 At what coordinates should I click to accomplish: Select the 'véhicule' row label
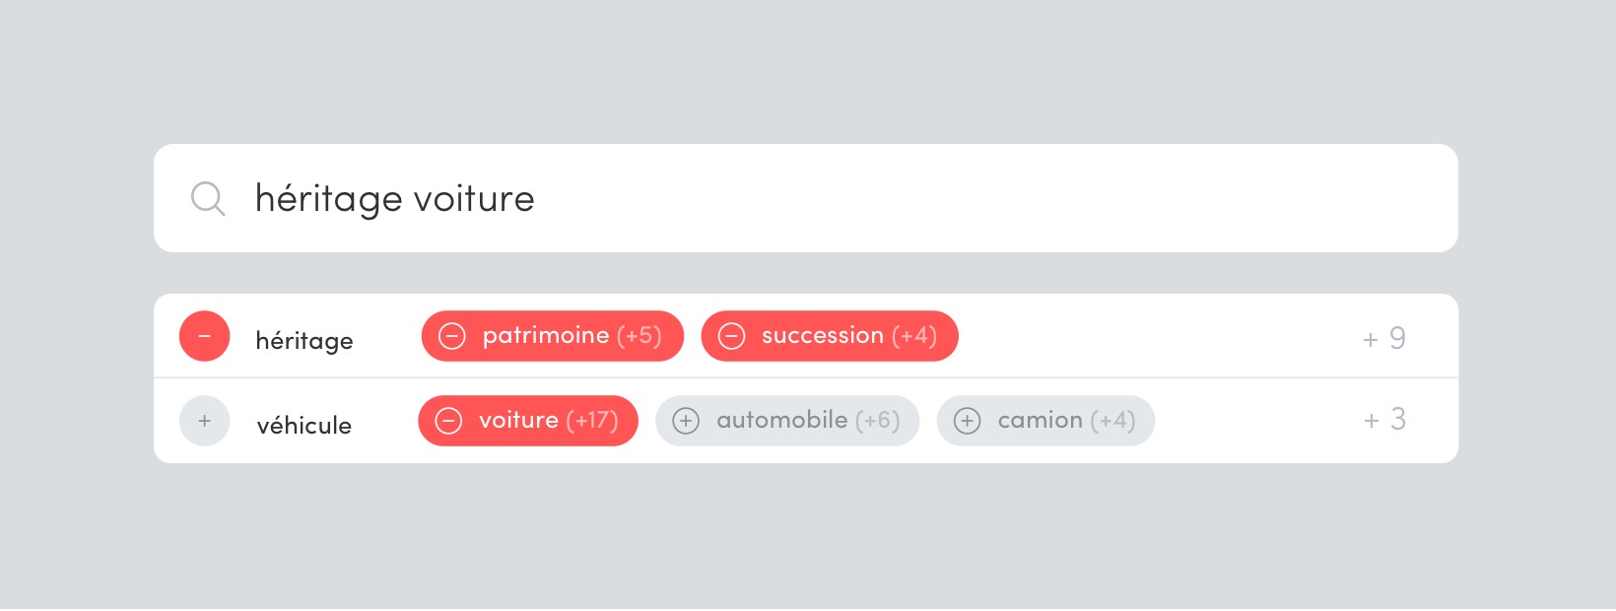pyautogui.click(x=304, y=425)
